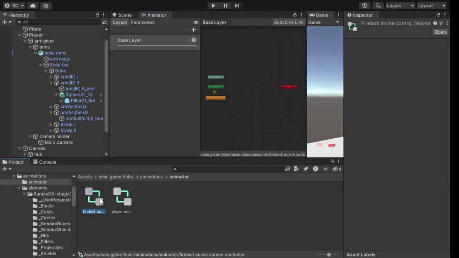
Task: Toggle the Inspector panel lock
Action: coord(438,15)
